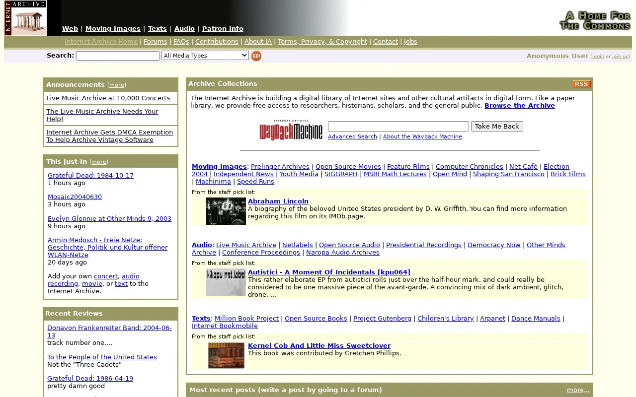The width and height of the screenshot is (636, 397).
Task: Click the Internet Archive logo
Action: pos(25,18)
